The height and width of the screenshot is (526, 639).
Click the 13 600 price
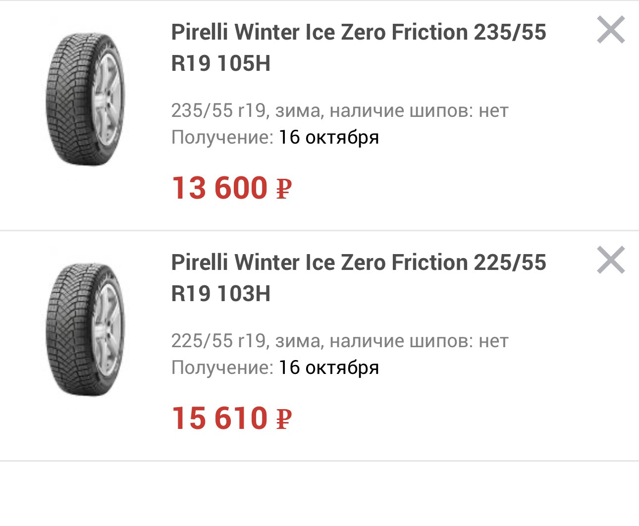[219, 188]
